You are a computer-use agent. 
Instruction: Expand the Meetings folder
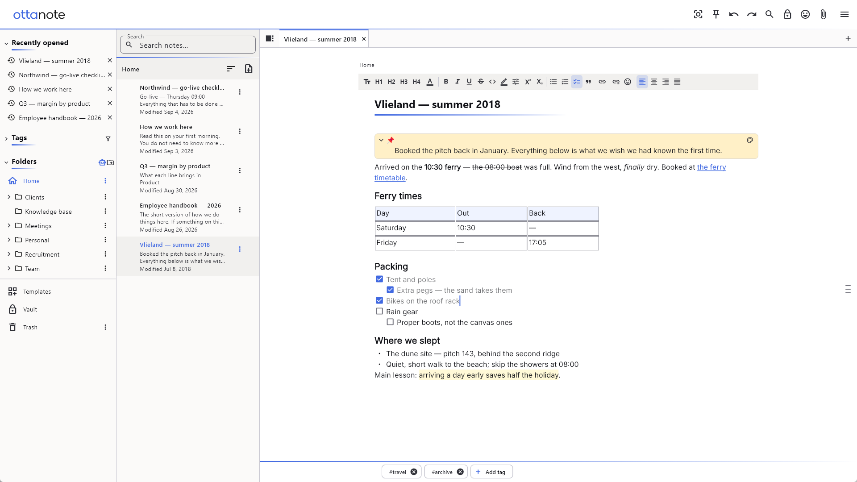click(9, 225)
